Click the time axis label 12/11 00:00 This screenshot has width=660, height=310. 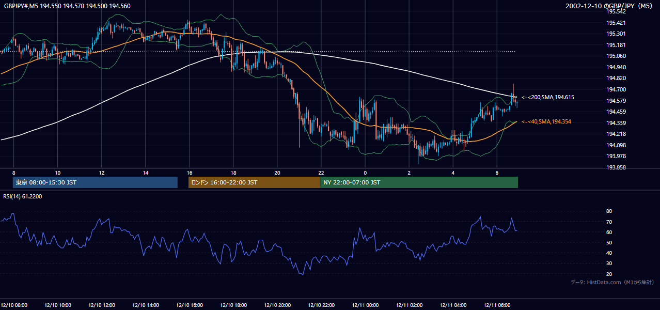point(365,305)
